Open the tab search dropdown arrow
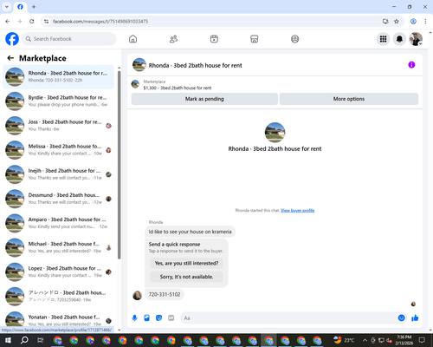Image resolution: width=433 pixels, height=347 pixels. click(7, 7)
